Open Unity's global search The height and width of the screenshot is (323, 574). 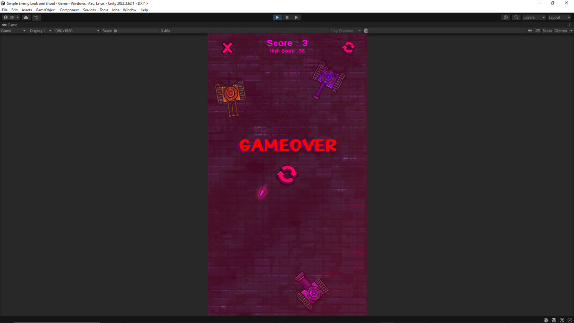click(x=516, y=17)
